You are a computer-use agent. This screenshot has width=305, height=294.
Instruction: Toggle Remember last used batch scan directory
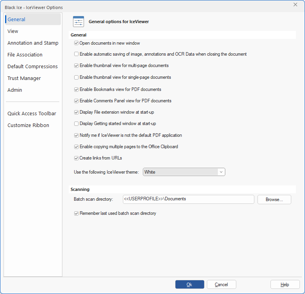point(77,214)
